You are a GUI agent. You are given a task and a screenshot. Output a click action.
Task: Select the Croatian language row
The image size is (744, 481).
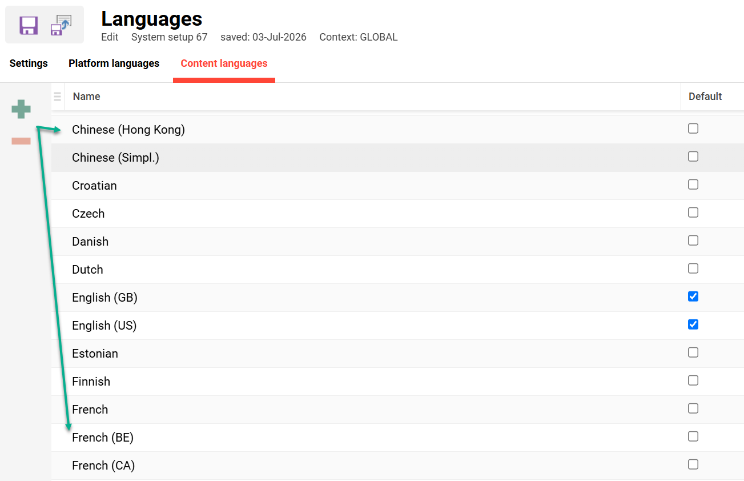point(397,186)
